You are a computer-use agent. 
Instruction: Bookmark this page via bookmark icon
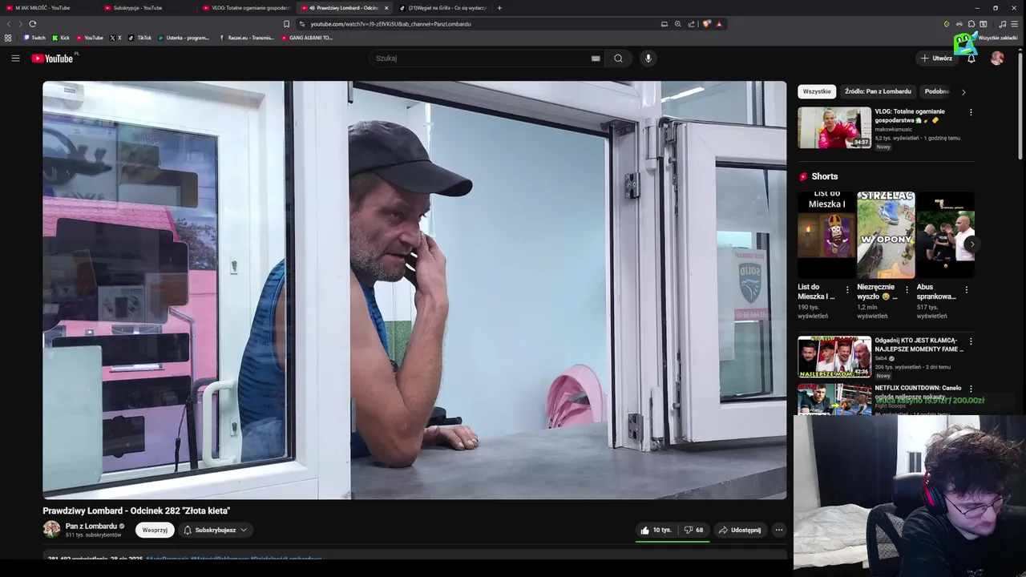[286, 23]
